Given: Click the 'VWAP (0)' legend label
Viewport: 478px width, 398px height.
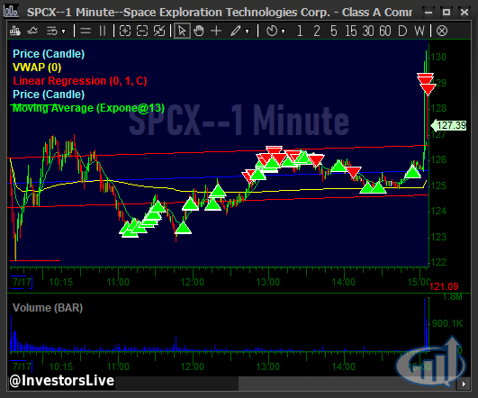Looking at the screenshot, I should [x=37, y=68].
